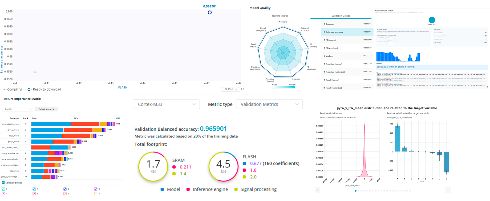Uncheck the class 6 checkbox

[x=65, y=194]
